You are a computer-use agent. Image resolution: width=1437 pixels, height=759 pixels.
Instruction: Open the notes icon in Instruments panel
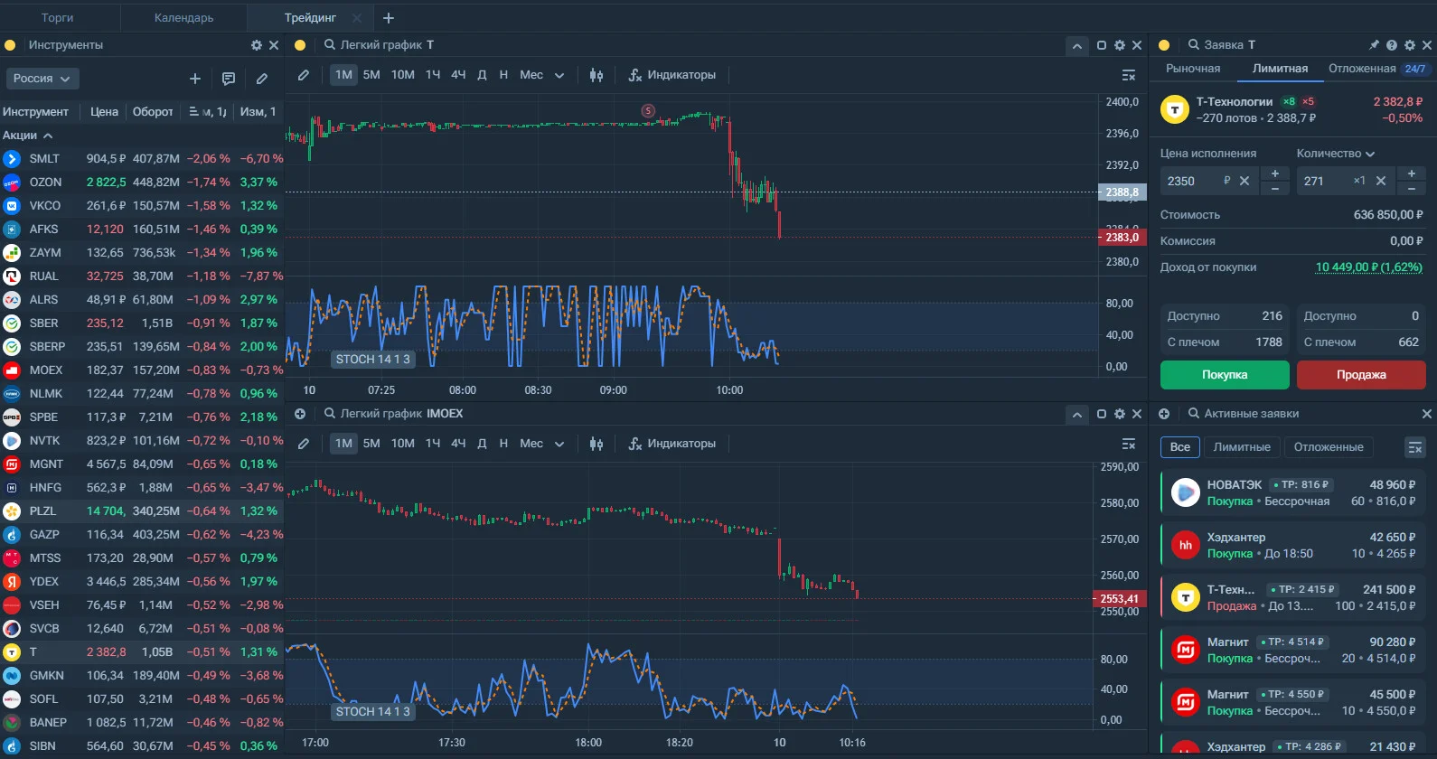(229, 79)
